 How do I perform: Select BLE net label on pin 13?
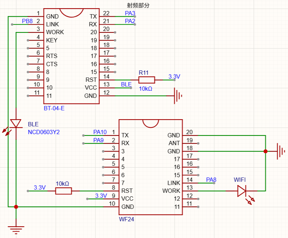coord(126,84)
